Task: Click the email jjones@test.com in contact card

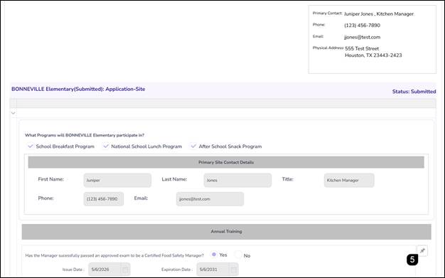Action: [x=362, y=37]
